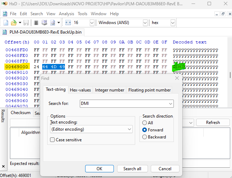Click offset 00469000 row label
The width and height of the screenshot is (232, 178).
[17, 67]
